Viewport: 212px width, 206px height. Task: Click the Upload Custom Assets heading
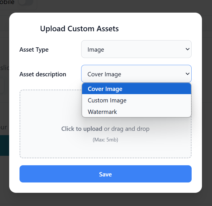(79, 29)
